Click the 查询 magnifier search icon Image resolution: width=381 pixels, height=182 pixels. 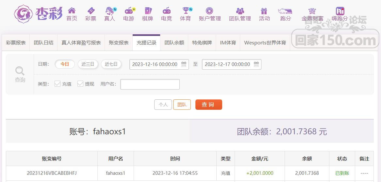point(20,71)
